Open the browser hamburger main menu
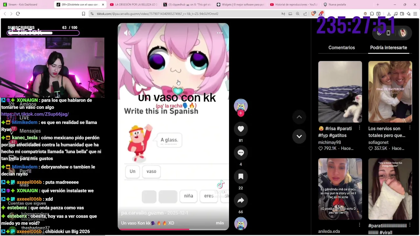 (415, 14)
